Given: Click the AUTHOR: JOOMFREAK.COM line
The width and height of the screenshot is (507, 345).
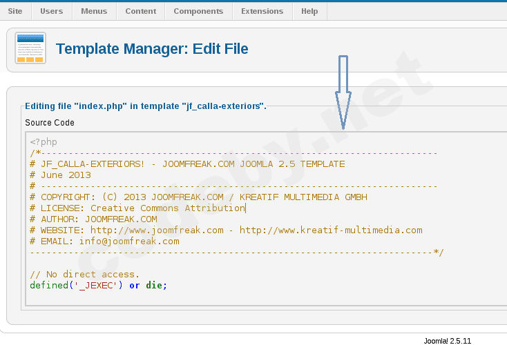Looking at the screenshot, I should tap(93, 219).
